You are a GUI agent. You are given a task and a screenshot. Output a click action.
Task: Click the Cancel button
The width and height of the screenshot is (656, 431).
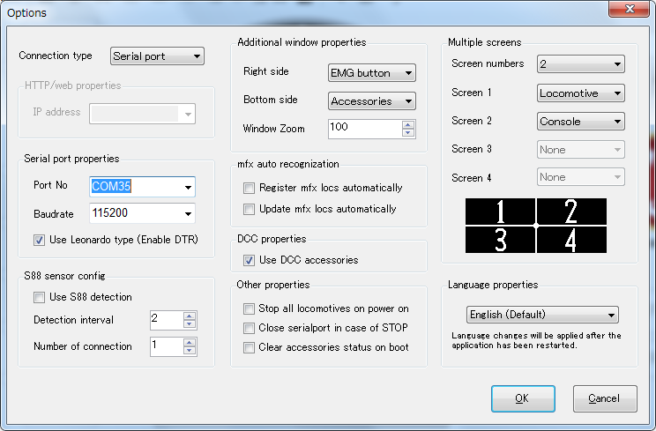click(605, 398)
